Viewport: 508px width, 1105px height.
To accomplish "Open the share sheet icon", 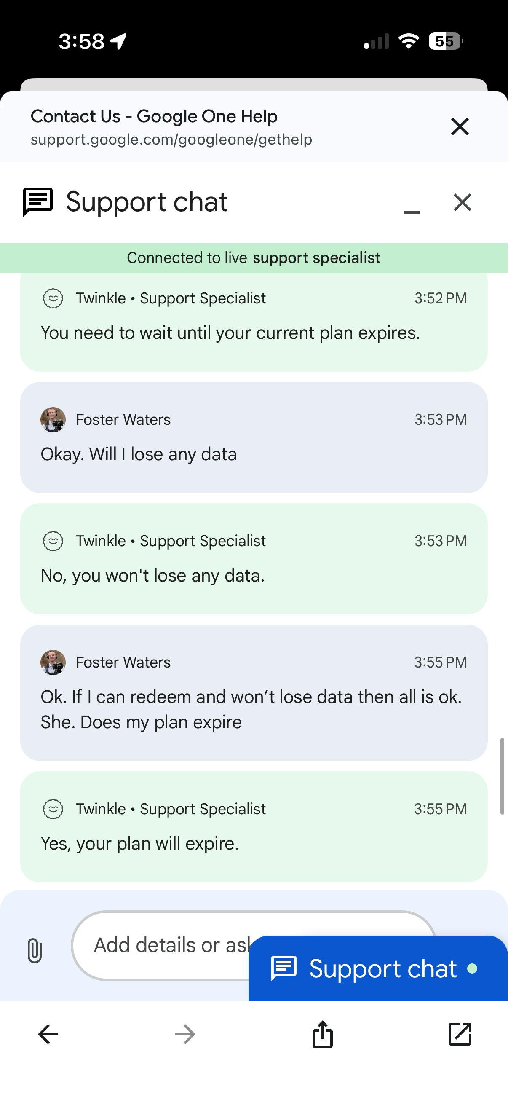I will coord(322,1034).
